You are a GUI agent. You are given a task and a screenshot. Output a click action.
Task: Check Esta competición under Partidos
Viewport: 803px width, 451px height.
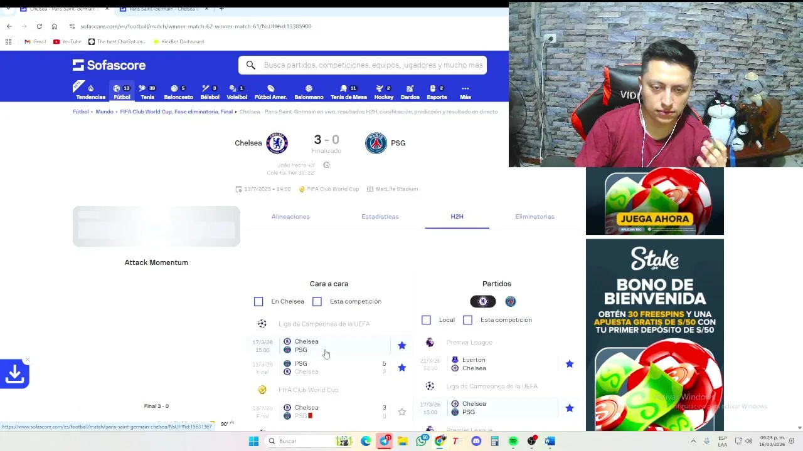(x=467, y=319)
